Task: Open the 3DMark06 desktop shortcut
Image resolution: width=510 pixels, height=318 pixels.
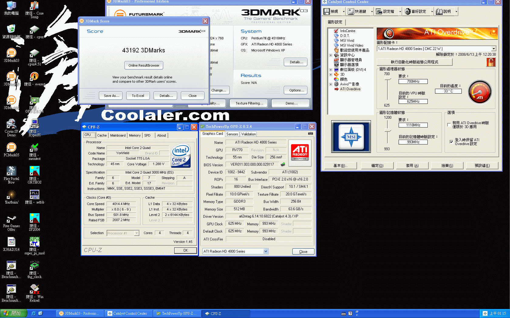Action: (x=11, y=102)
